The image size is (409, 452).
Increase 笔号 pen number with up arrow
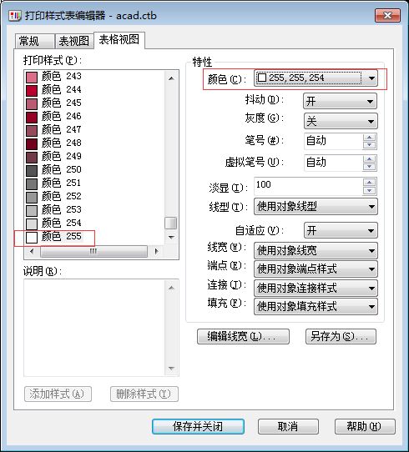(370, 138)
